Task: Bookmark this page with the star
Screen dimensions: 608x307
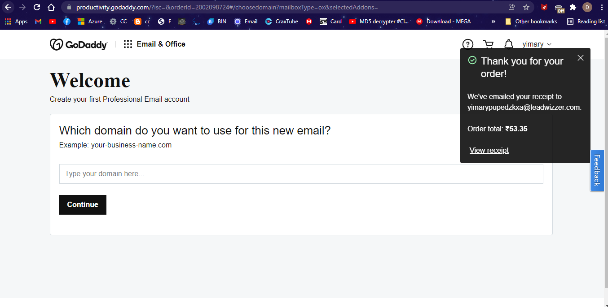Action: 526,7
